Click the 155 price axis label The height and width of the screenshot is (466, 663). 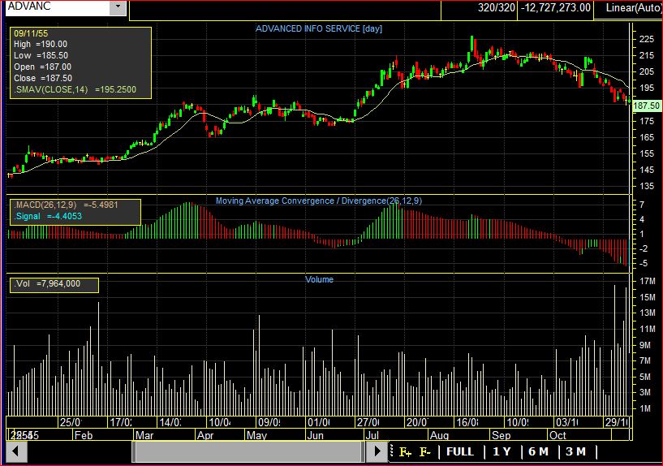[x=647, y=154]
